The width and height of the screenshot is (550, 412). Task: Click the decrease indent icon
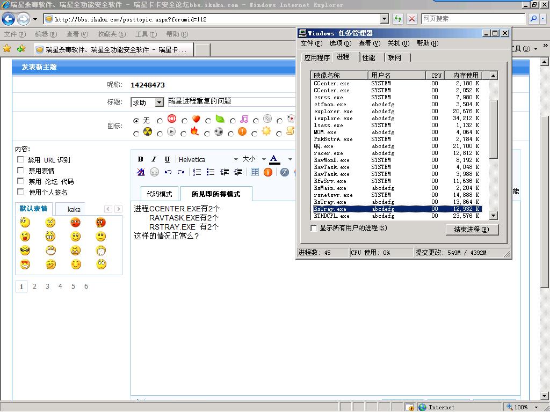pyautogui.click(x=225, y=172)
